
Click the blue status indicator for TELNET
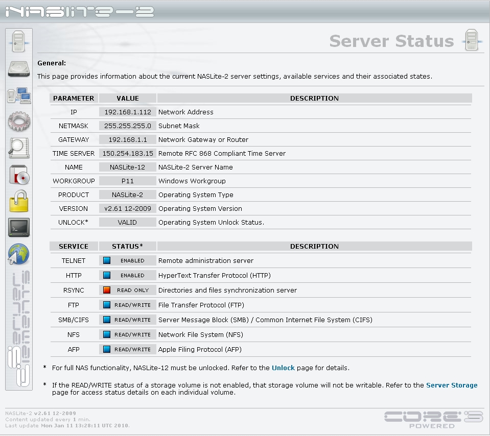tap(107, 260)
